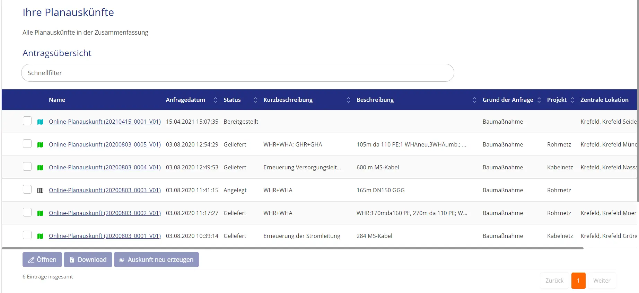Click green map icon for 20200803_0001 entry
The height and width of the screenshot is (293, 639).
(40, 236)
